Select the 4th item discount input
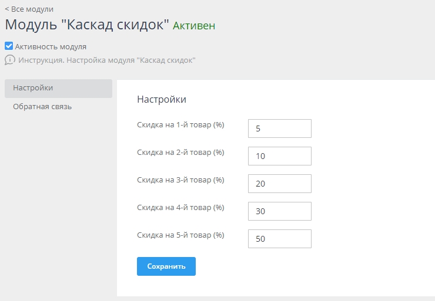 279,211
